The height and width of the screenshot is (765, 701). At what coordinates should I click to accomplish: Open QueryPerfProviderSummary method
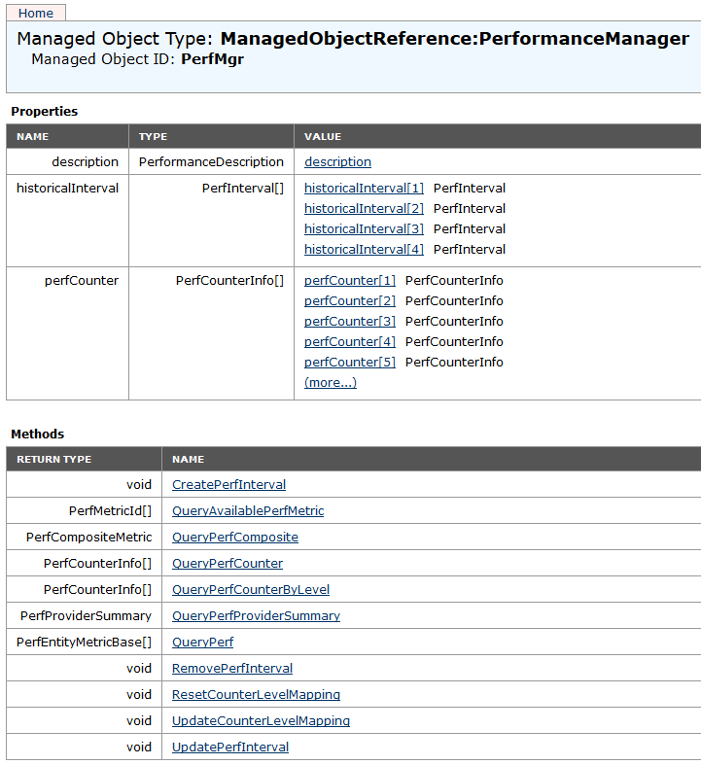coord(256,616)
